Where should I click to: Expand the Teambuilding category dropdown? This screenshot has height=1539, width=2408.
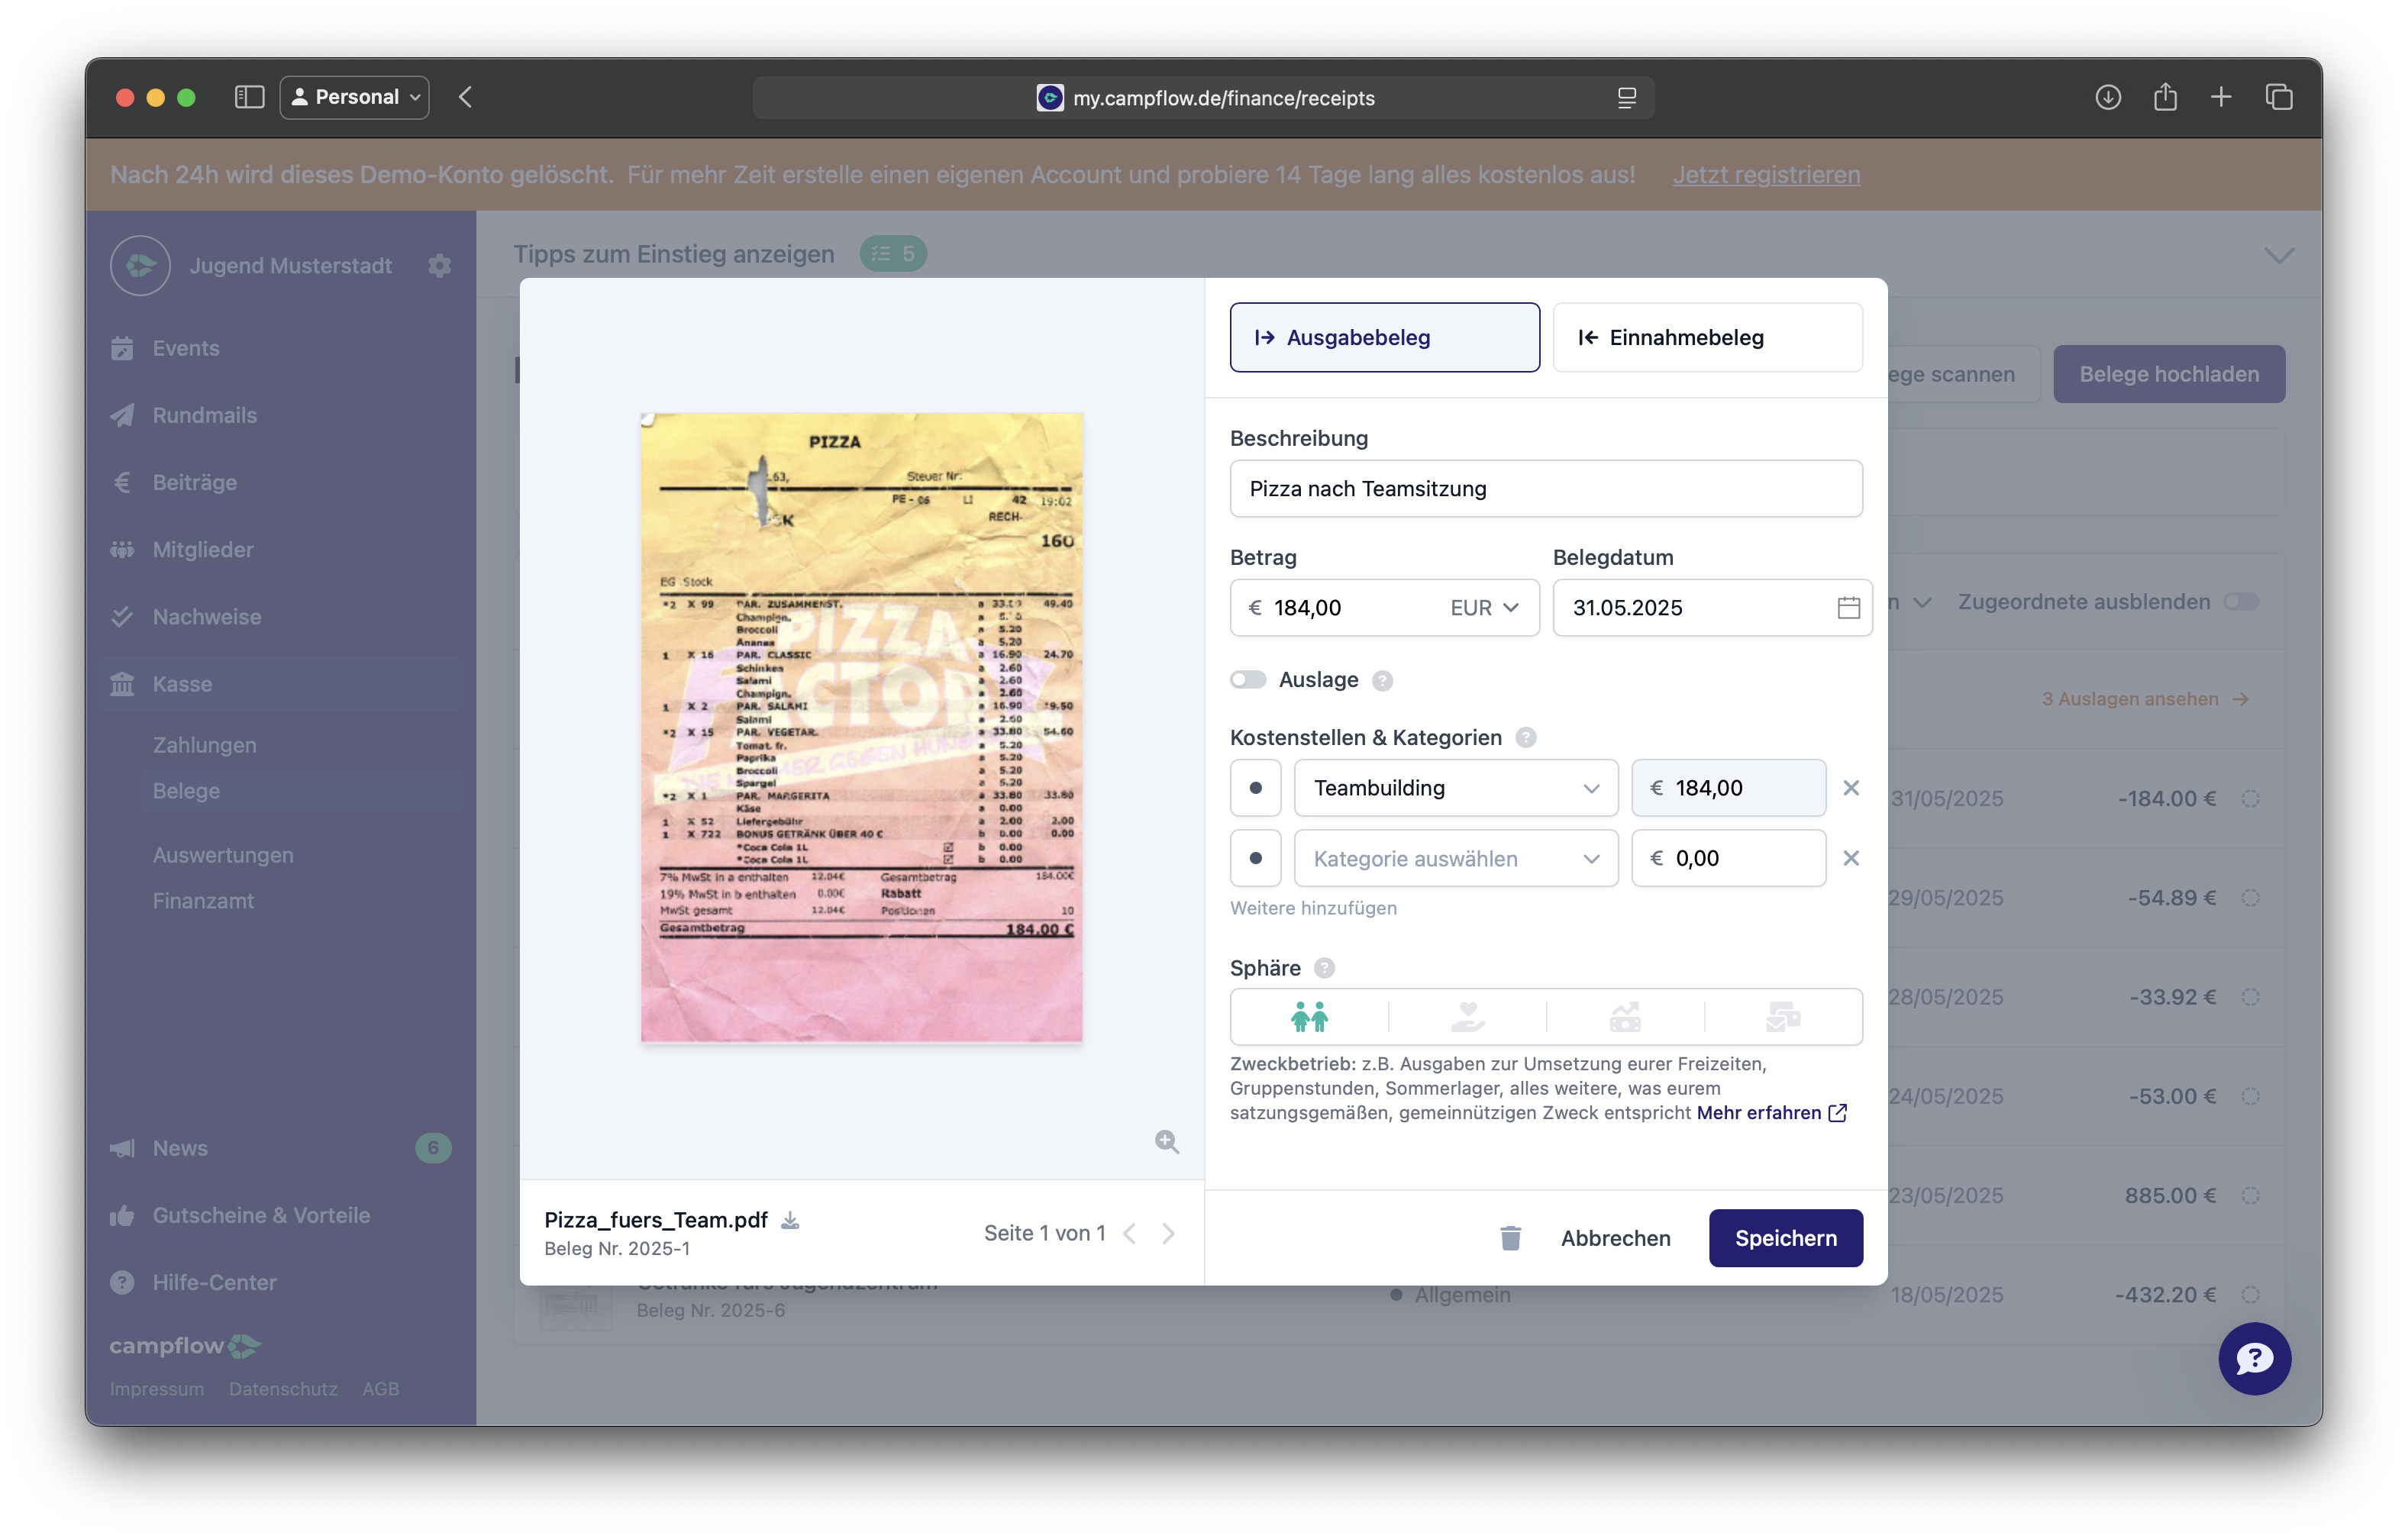[1456, 788]
